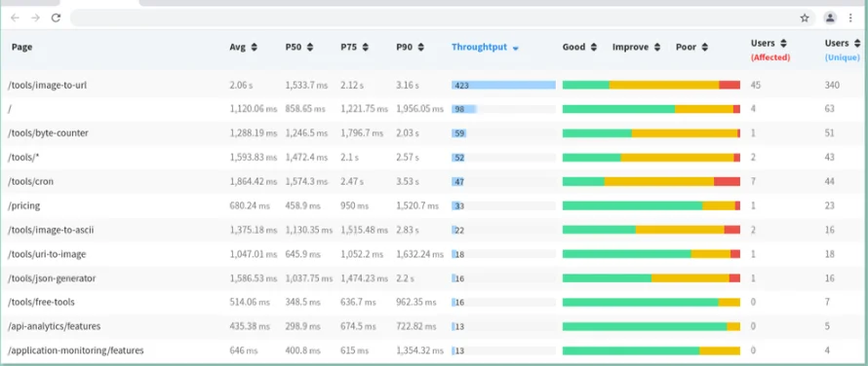Click the throughput bar showing 18
The image size is (868, 366).
tap(503, 254)
